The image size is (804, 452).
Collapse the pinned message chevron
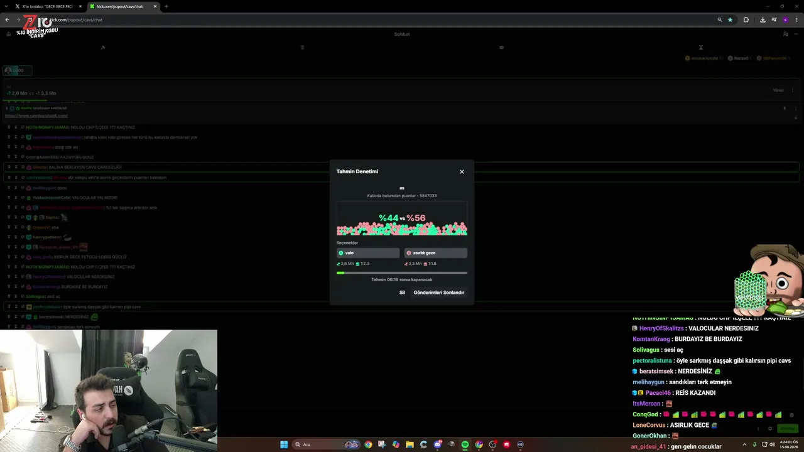click(x=796, y=117)
